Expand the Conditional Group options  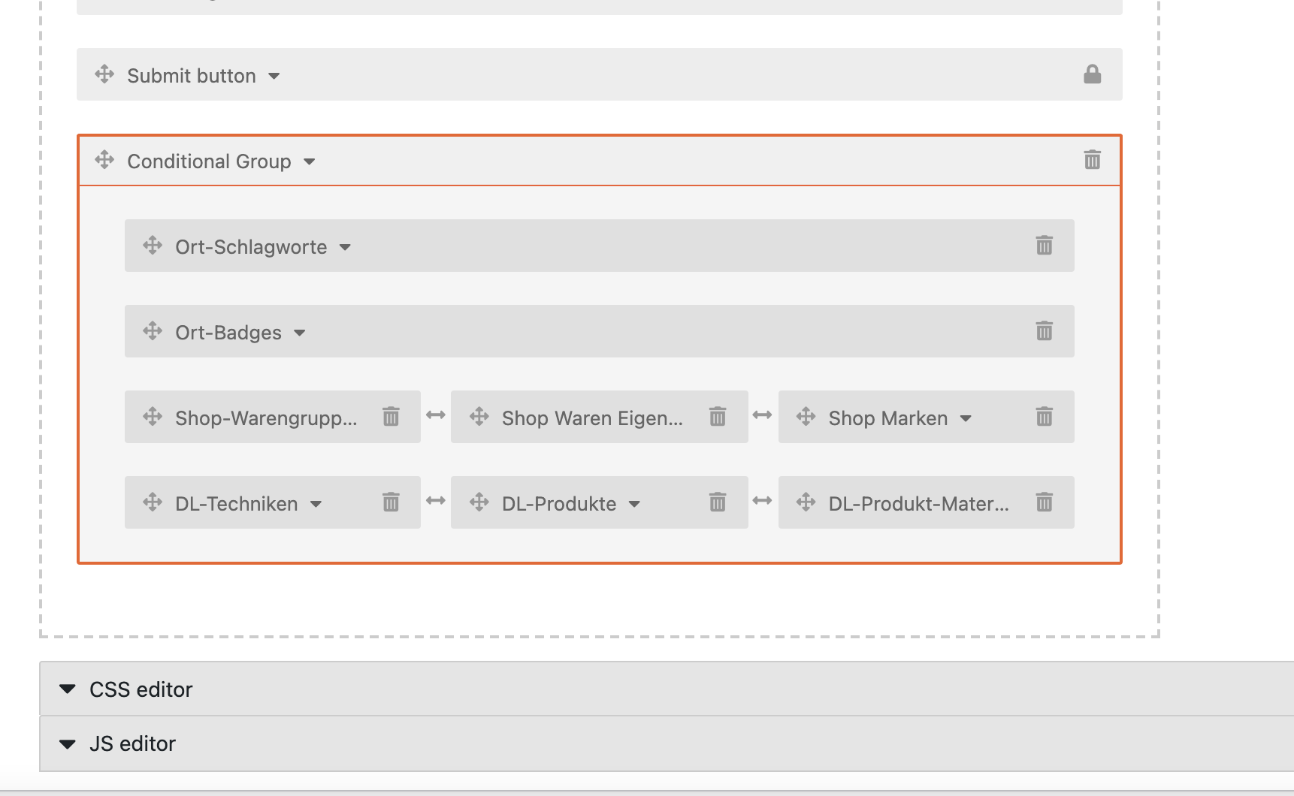click(309, 161)
